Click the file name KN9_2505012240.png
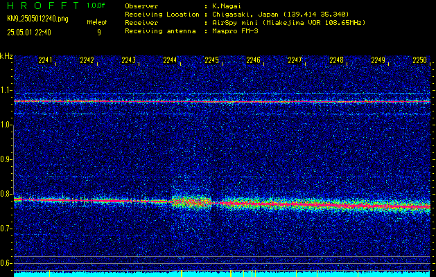The height and width of the screenshot is (277, 436). (37, 19)
